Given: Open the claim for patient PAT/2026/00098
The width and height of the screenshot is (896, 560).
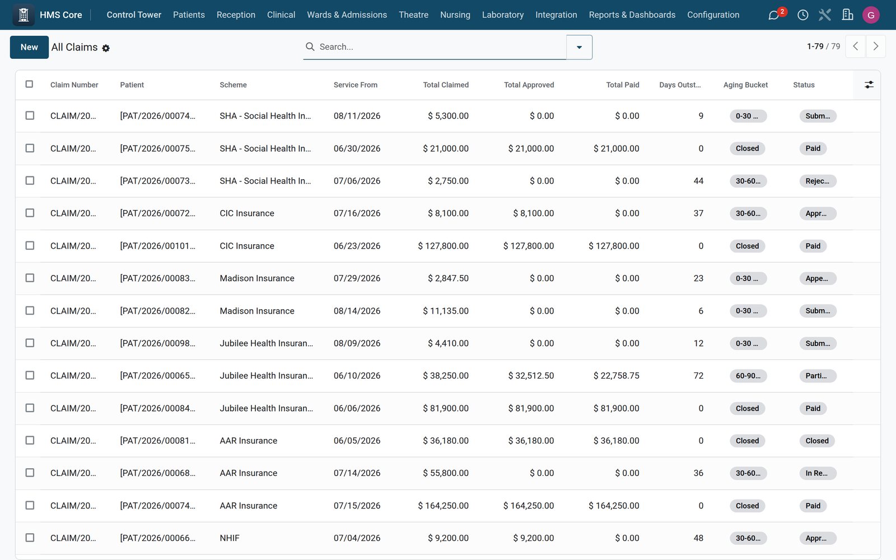Looking at the screenshot, I should 157,343.
